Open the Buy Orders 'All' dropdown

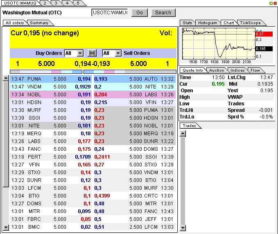(74, 53)
